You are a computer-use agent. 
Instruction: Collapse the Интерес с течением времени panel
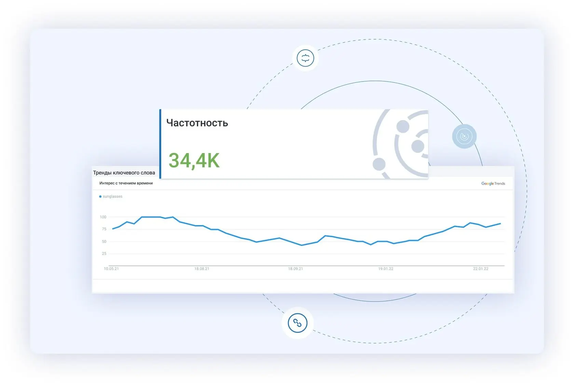[x=125, y=183]
